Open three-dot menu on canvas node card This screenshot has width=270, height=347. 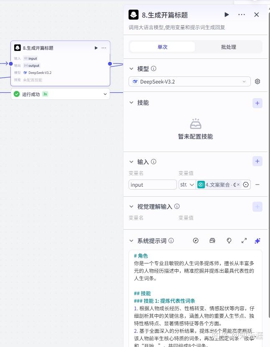pyautogui.click(x=104, y=48)
